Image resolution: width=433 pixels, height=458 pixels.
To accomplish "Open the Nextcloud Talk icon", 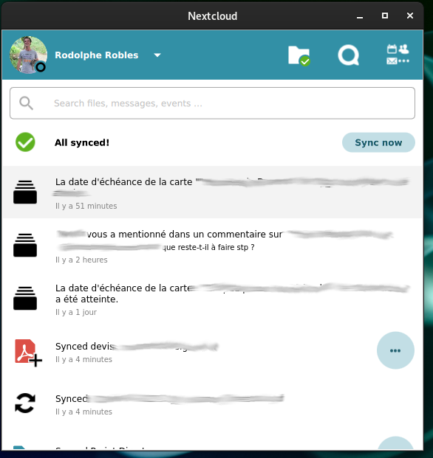I will (348, 55).
